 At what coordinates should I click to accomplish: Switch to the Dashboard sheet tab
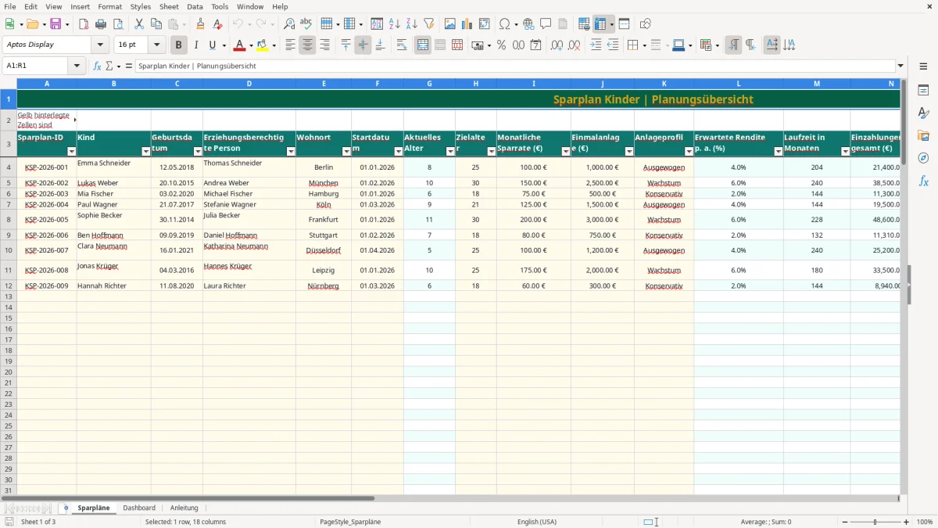(x=139, y=508)
